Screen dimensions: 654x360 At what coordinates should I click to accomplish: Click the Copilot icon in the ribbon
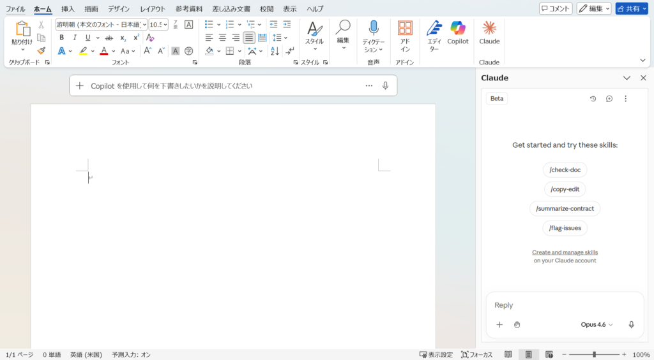tap(457, 29)
